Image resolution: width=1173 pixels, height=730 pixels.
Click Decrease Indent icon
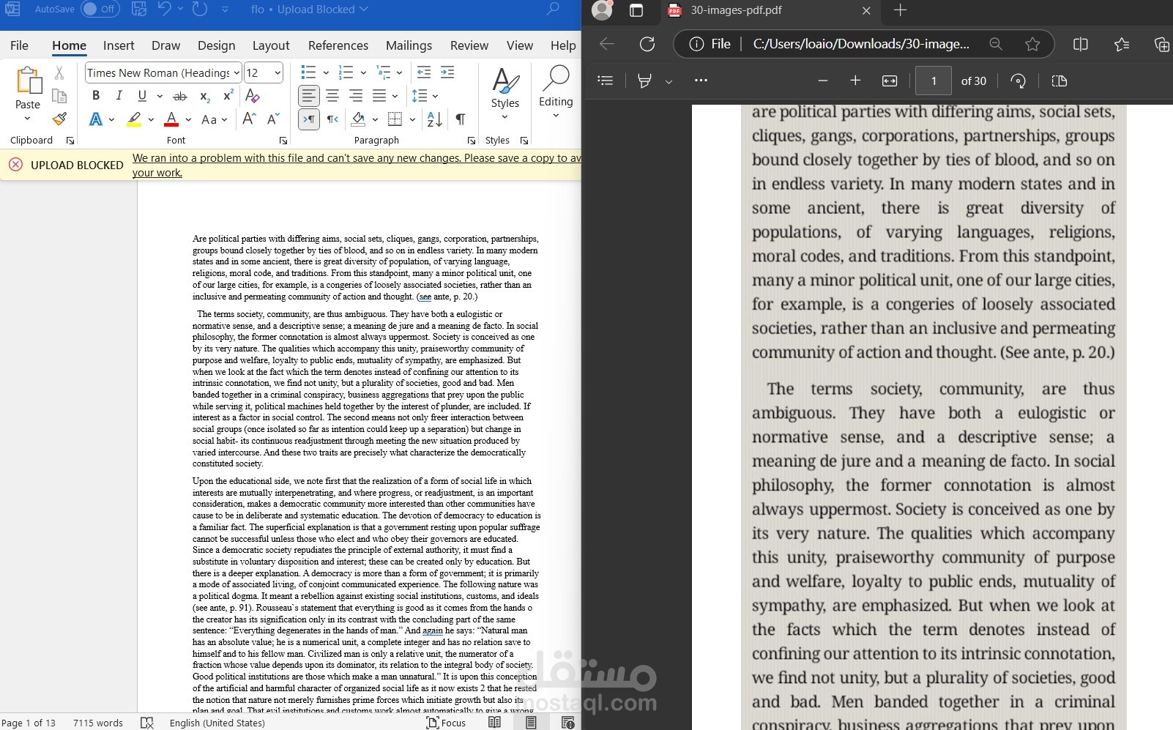[x=423, y=72]
